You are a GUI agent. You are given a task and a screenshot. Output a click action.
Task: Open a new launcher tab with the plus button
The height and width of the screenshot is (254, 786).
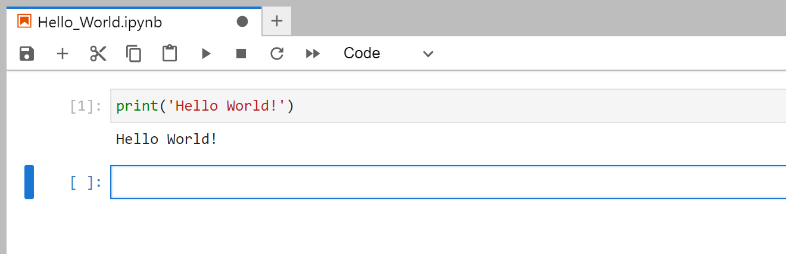coord(276,21)
